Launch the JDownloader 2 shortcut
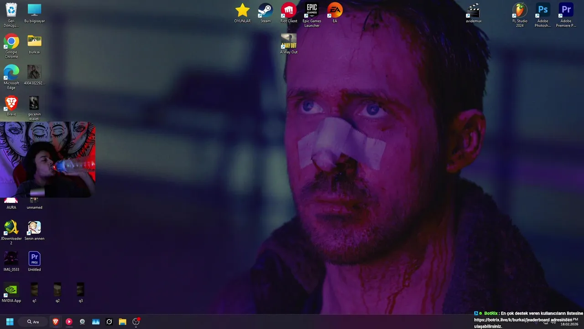The height and width of the screenshot is (329, 584). coord(11,233)
